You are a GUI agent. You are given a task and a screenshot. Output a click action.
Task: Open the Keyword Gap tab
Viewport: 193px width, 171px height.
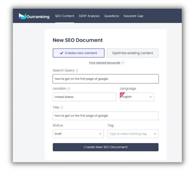coord(133,16)
